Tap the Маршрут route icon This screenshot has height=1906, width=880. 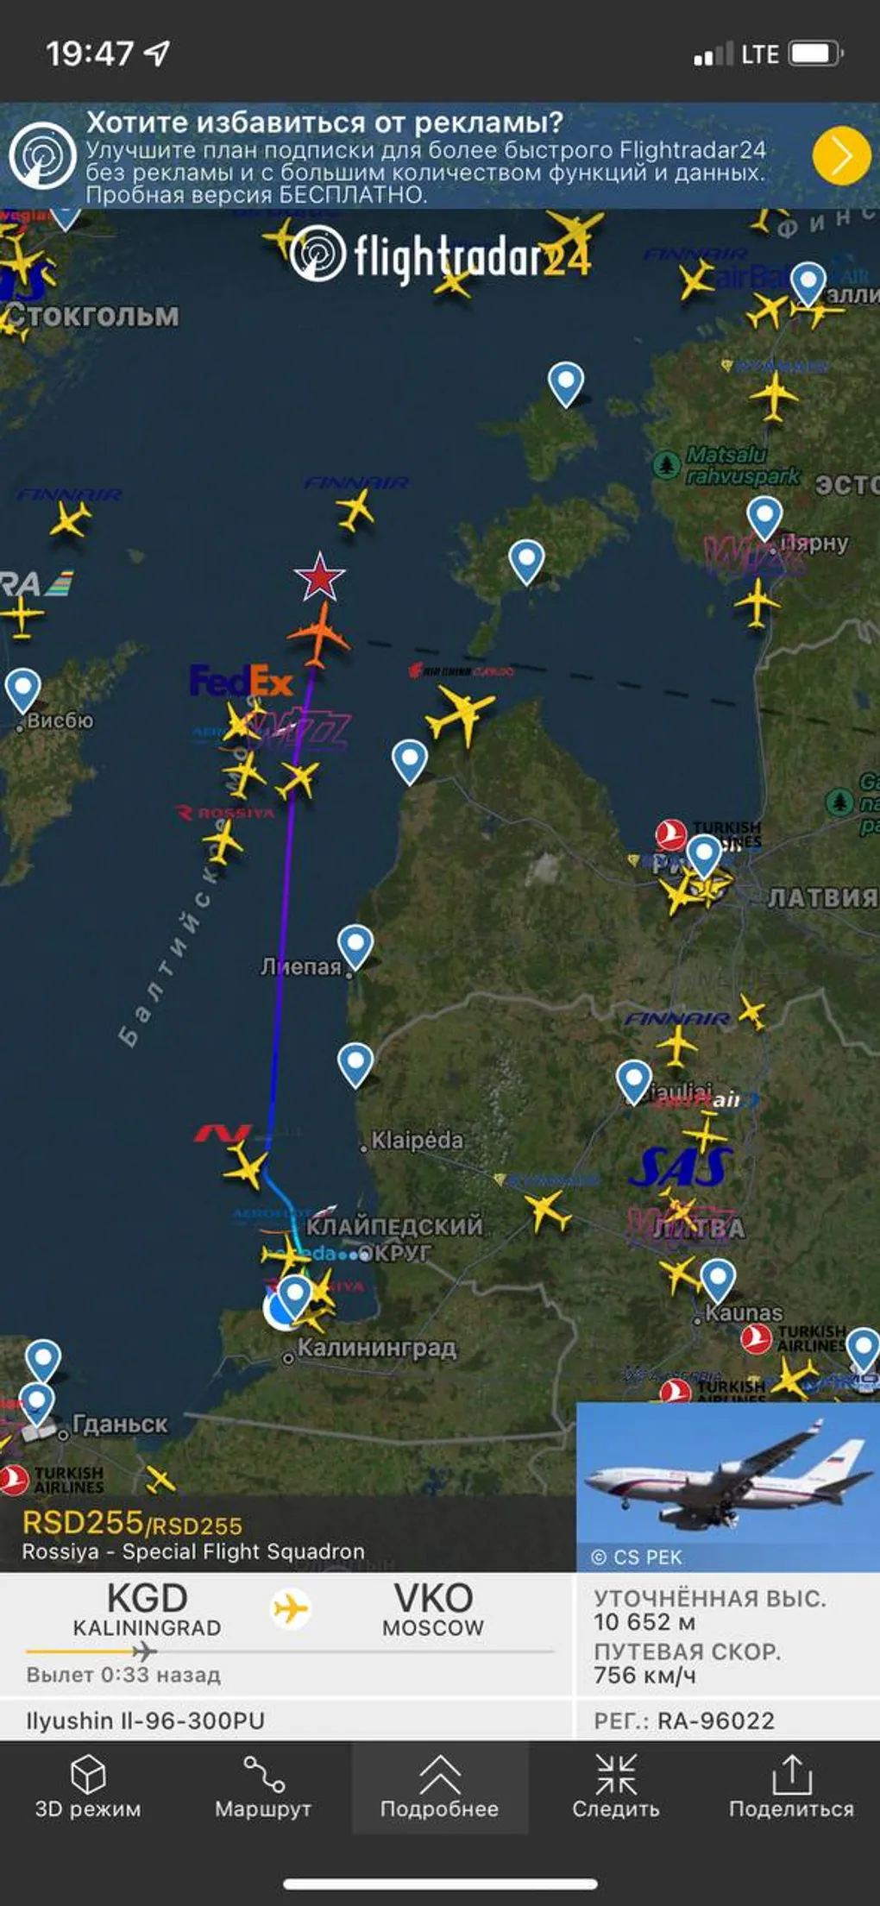point(263,1785)
